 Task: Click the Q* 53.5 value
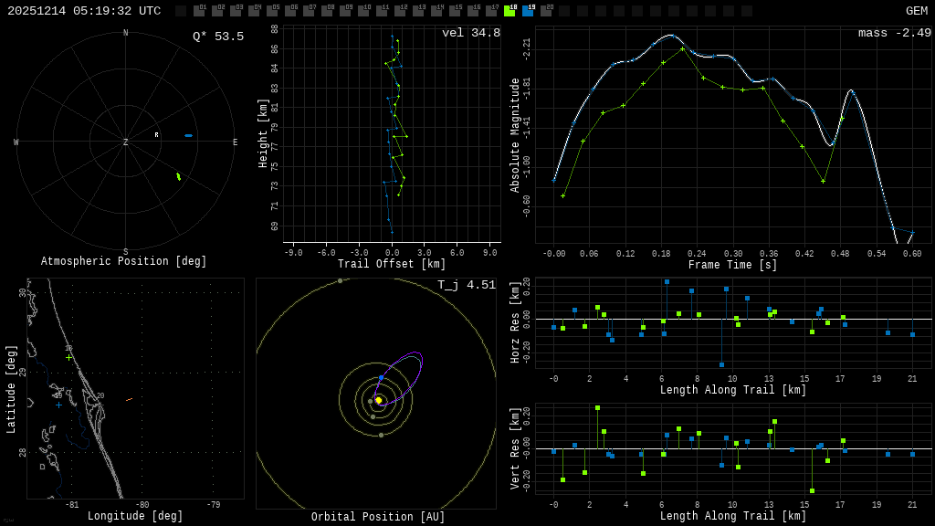[217, 37]
